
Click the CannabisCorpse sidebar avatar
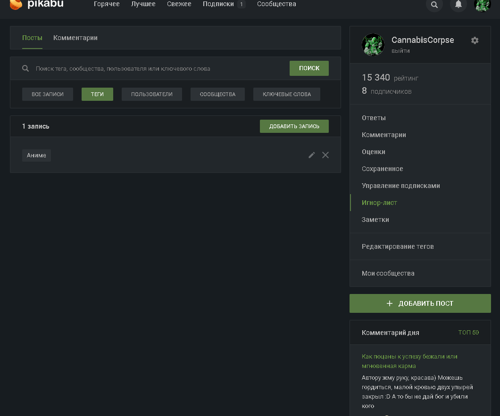coord(373,45)
